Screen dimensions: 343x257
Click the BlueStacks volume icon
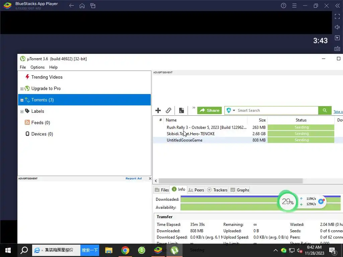pos(337,27)
